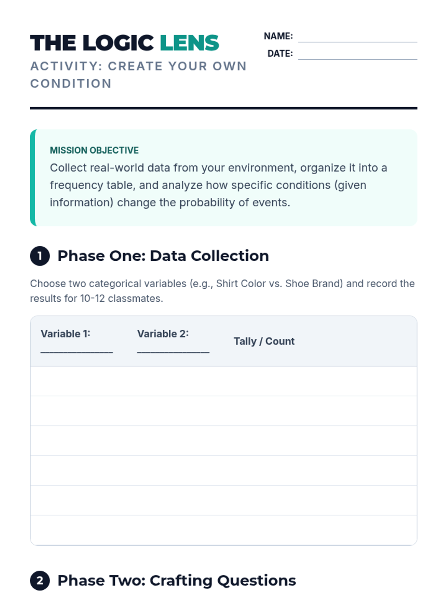The image size is (447, 596).
Task: Click the Phase Two number 2 badge
Action: click(x=40, y=581)
